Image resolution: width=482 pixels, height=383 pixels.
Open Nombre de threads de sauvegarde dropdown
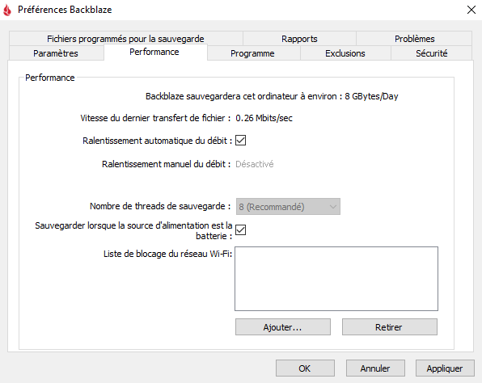(288, 206)
